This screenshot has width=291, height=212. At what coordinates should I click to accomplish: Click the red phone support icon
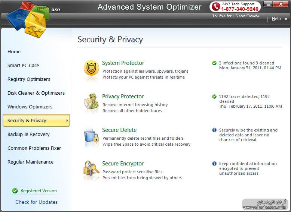[x=216, y=7]
